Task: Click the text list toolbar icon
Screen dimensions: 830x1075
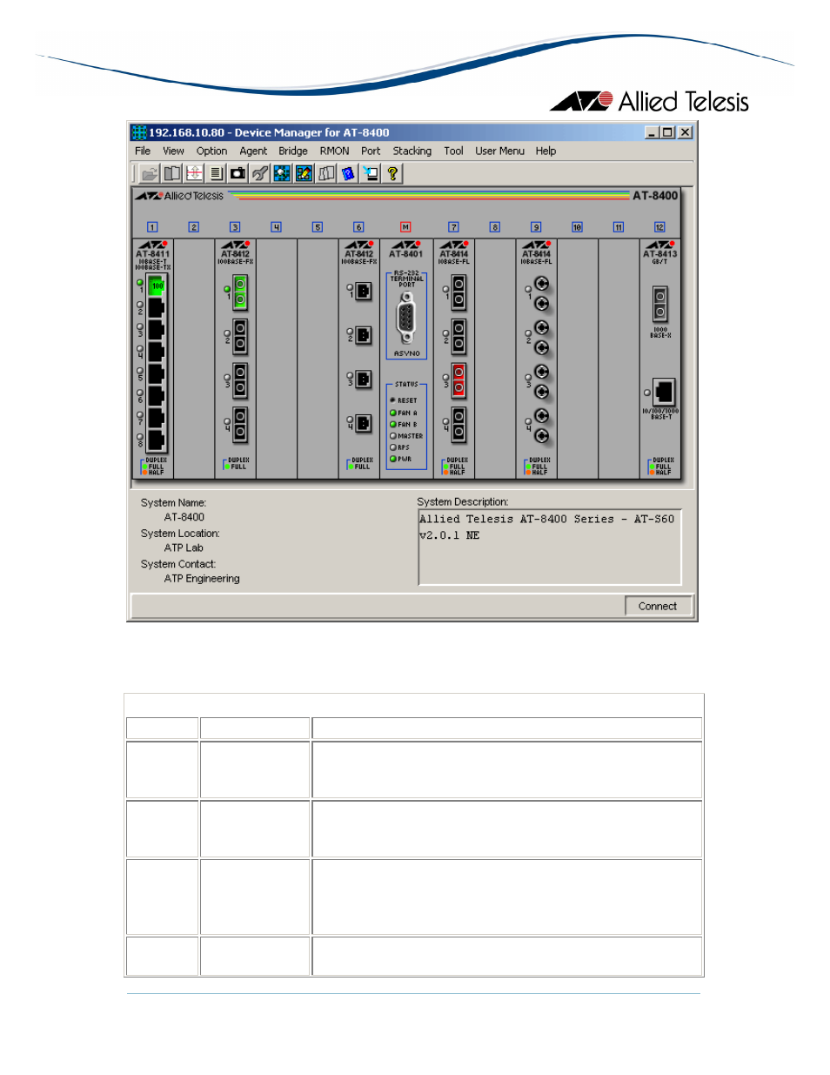Action: point(216,173)
